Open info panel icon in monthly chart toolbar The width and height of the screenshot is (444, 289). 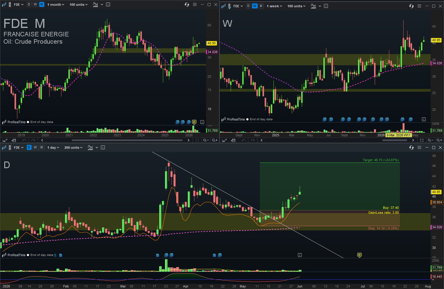(108, 4)
